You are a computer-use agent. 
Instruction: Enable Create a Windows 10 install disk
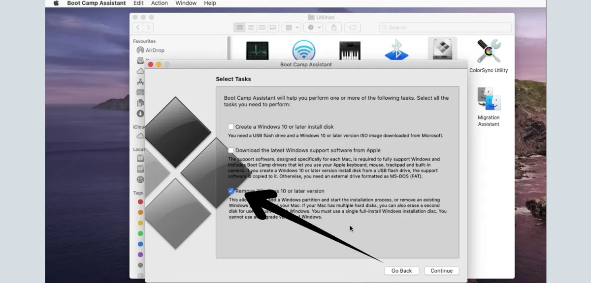click(x=231, y=127)
